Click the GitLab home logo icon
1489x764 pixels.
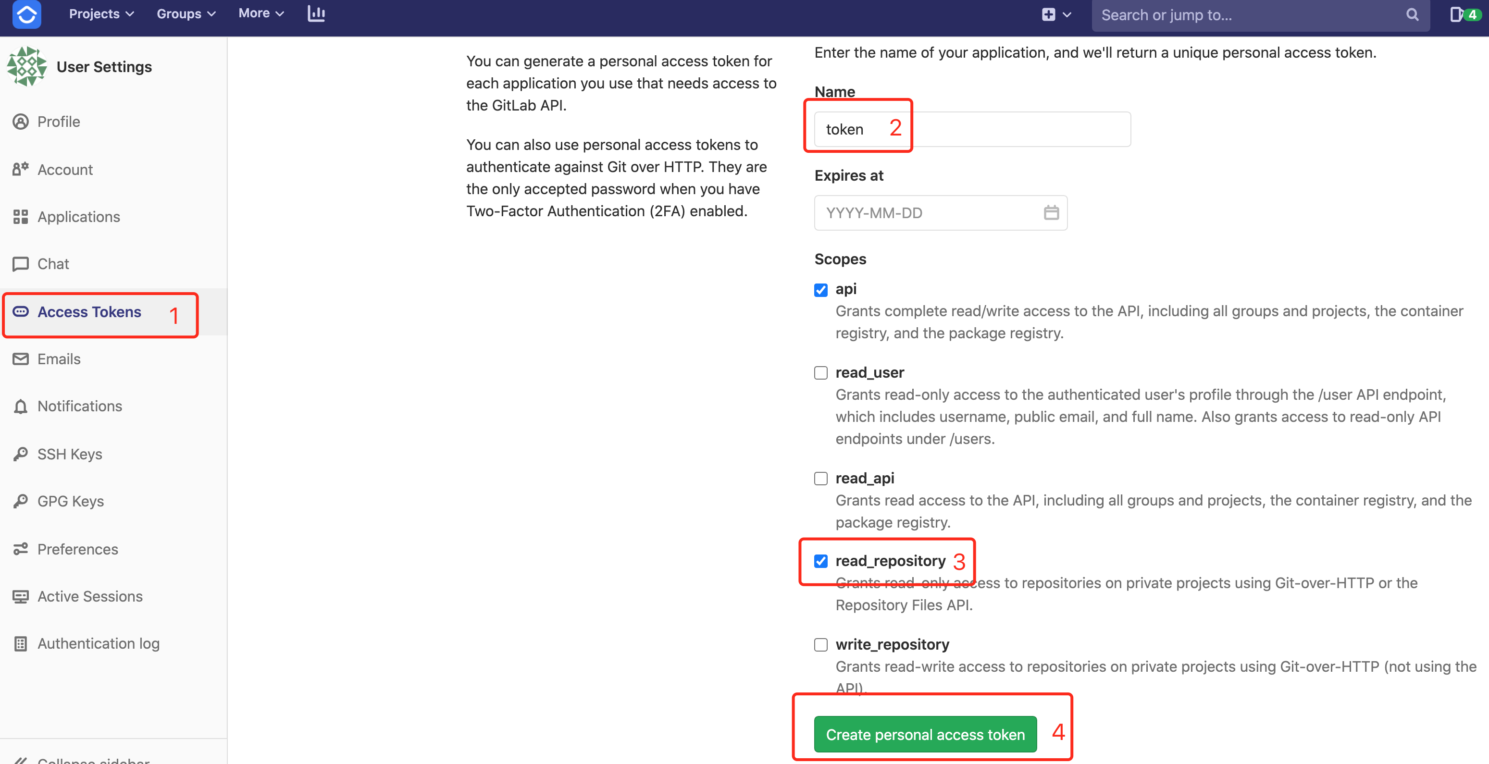coord(26,14)
